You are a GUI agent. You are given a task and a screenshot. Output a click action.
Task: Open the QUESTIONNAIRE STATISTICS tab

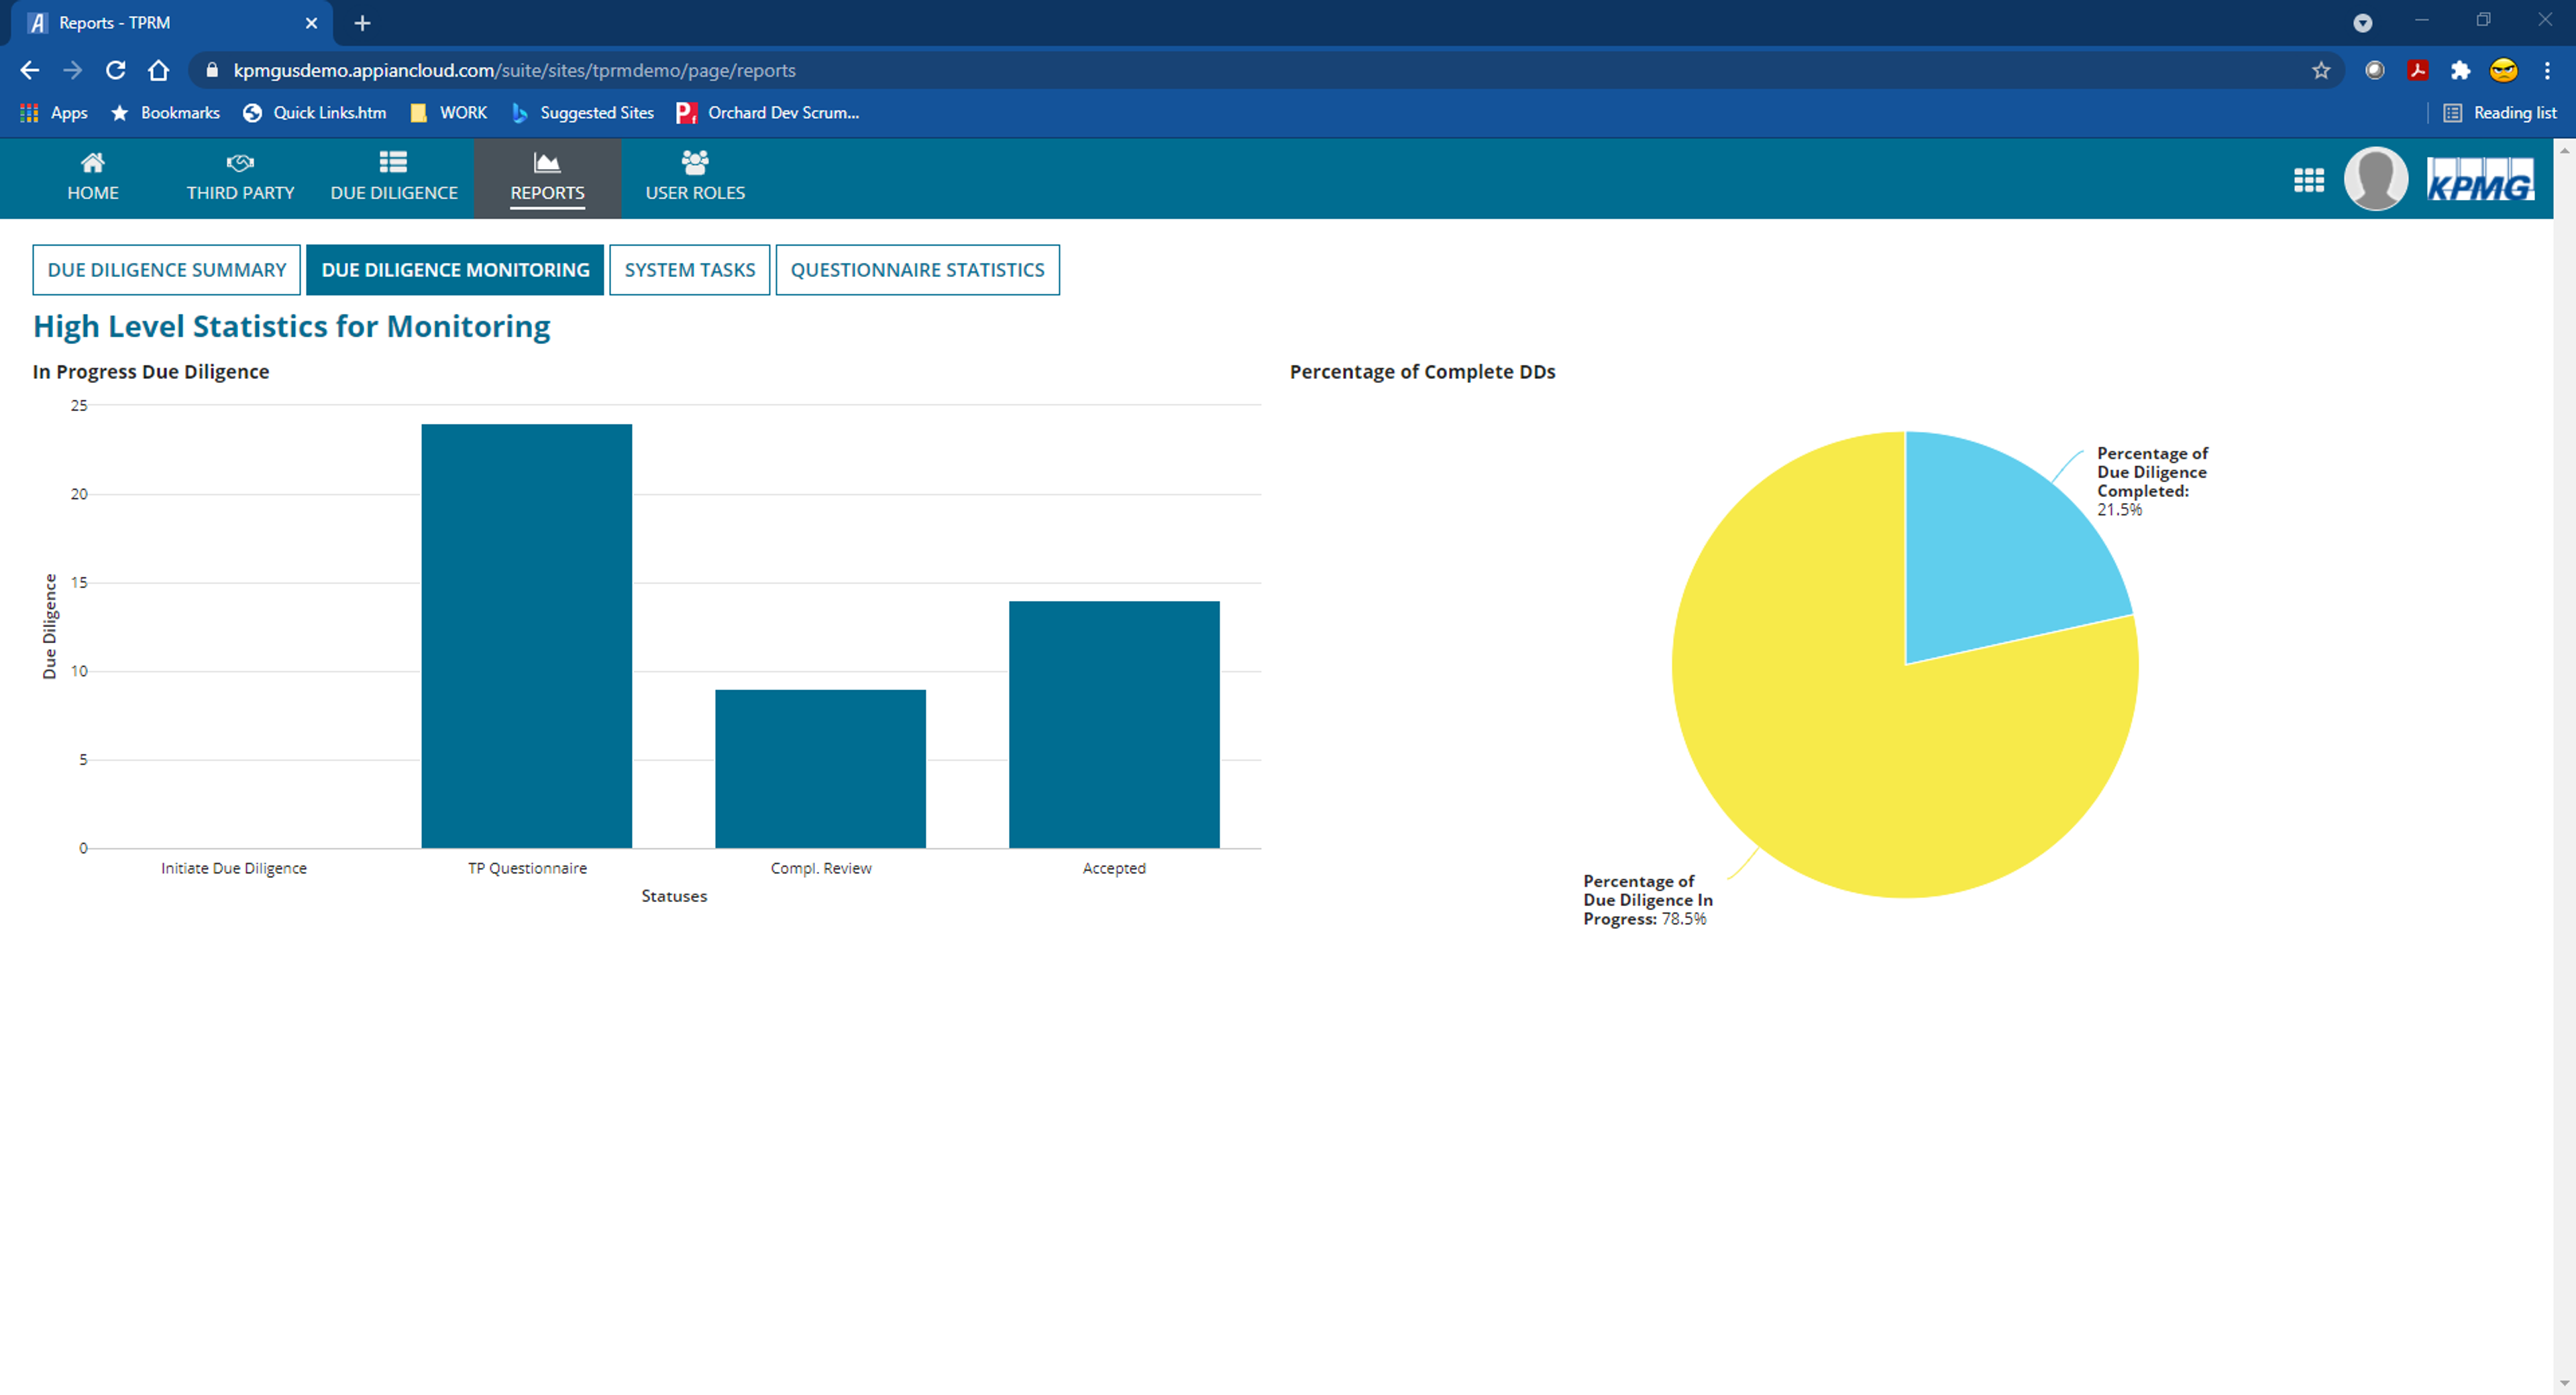coord(917,270)
